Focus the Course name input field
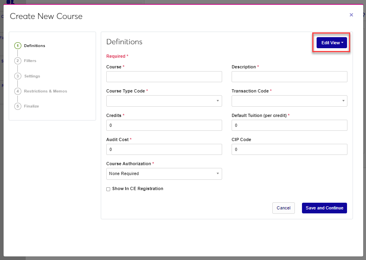The width and height of the screenshot is (366, 260). (164, 77)
